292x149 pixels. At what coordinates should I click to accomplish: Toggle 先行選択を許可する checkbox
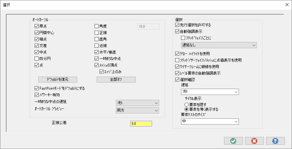(x=177, y=25)
